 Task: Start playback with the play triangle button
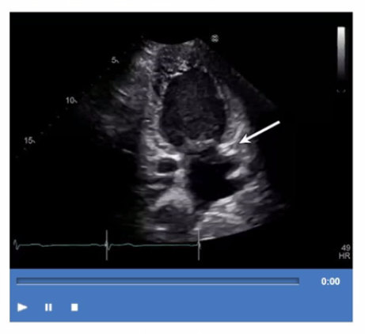coord(22,307)
